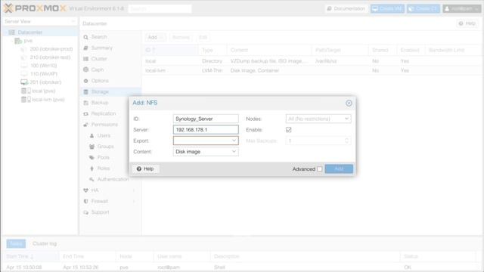Select the Shell task log row
Image resolution: width=484 pixels, height=272 pixels.
coord(242,267)
